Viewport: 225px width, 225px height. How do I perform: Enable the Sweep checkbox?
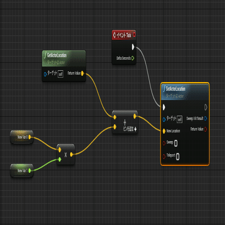[x=176, y=144]
